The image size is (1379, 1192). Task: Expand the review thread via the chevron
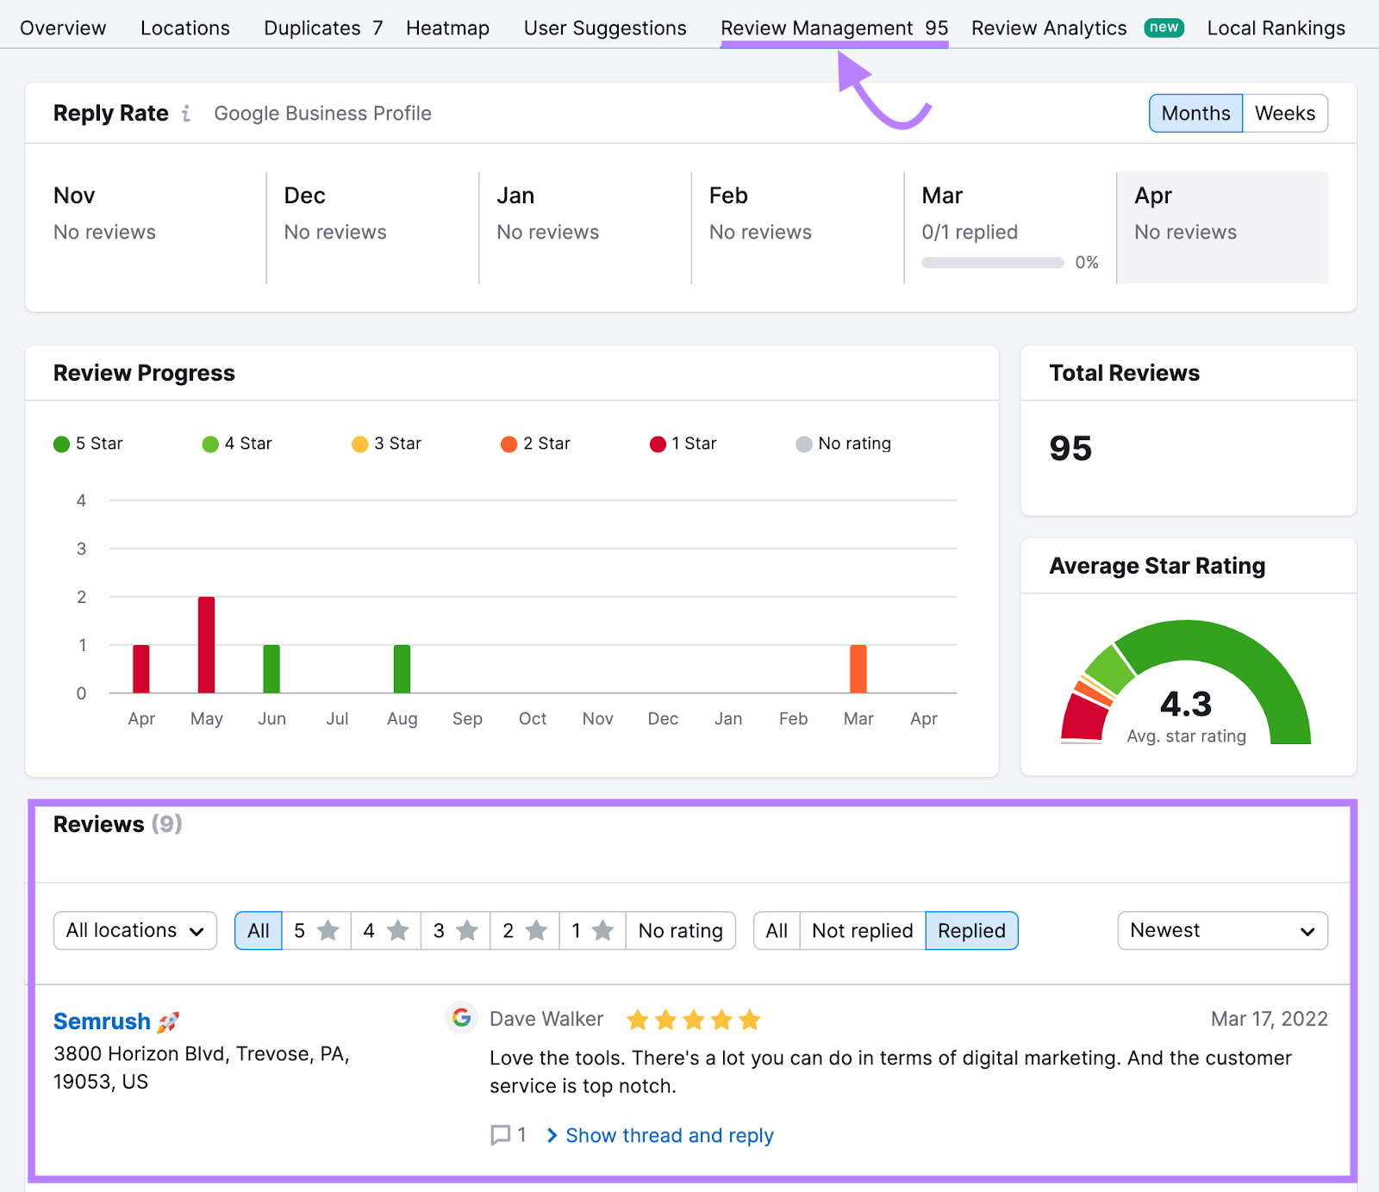pos(552,1135)
